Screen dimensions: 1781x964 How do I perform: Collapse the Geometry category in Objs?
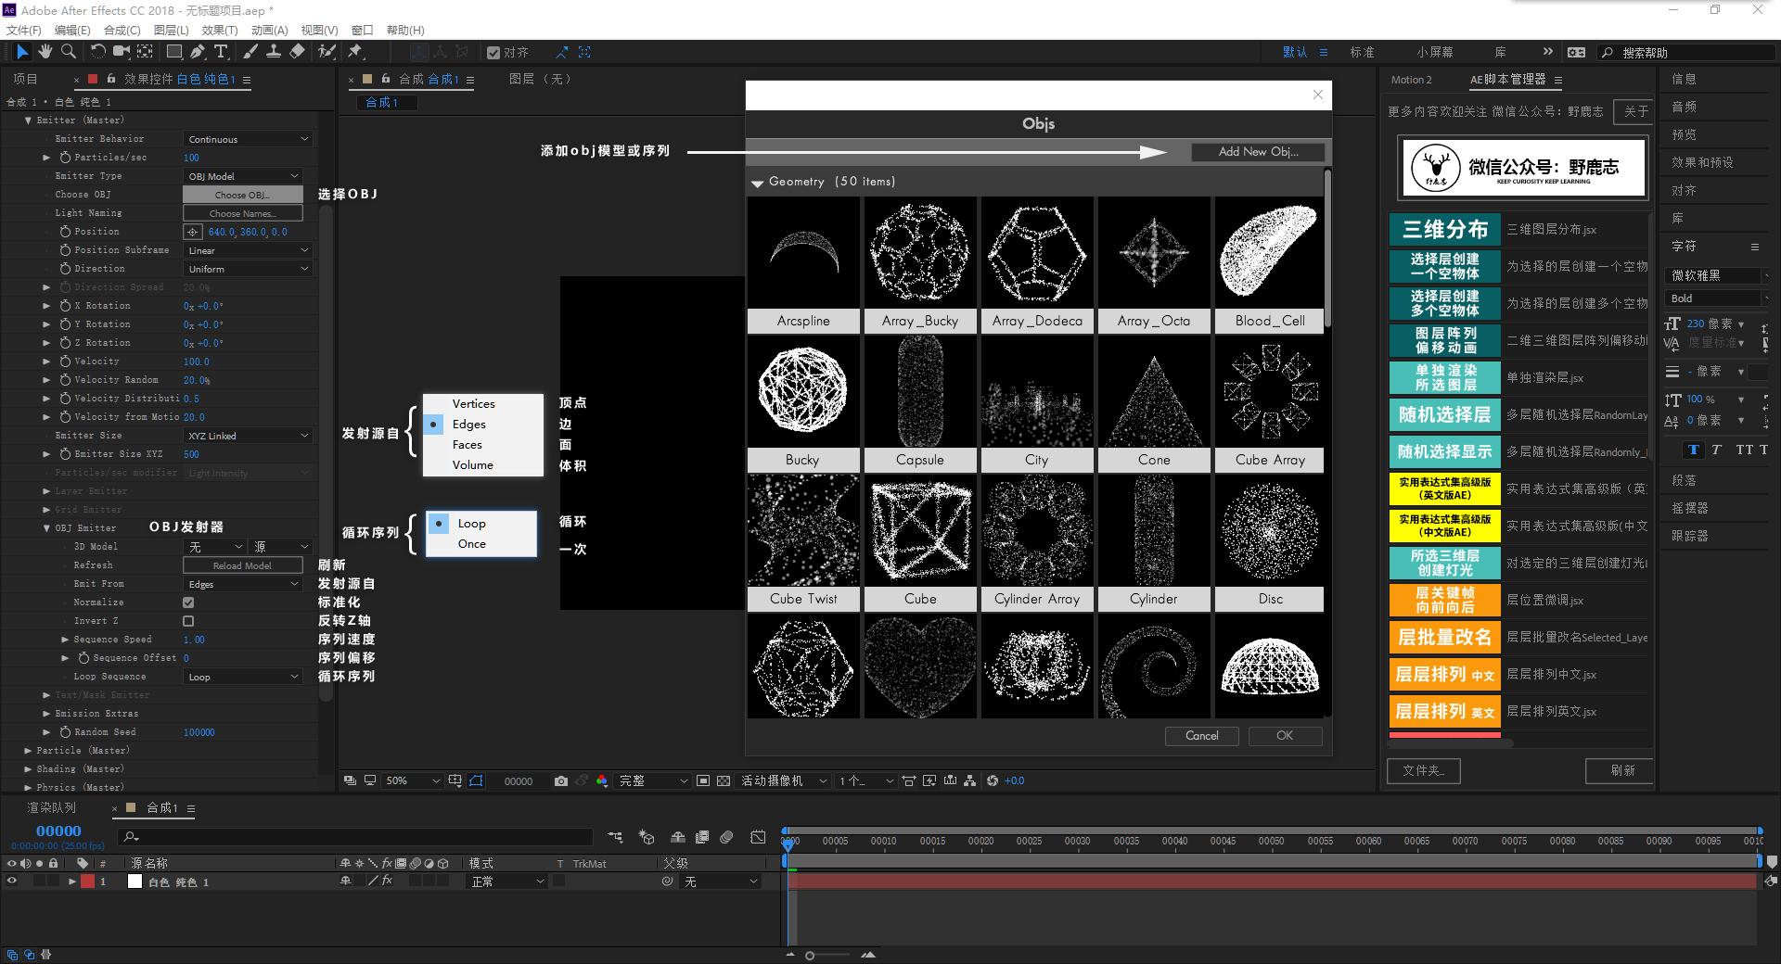click(757, 183)
